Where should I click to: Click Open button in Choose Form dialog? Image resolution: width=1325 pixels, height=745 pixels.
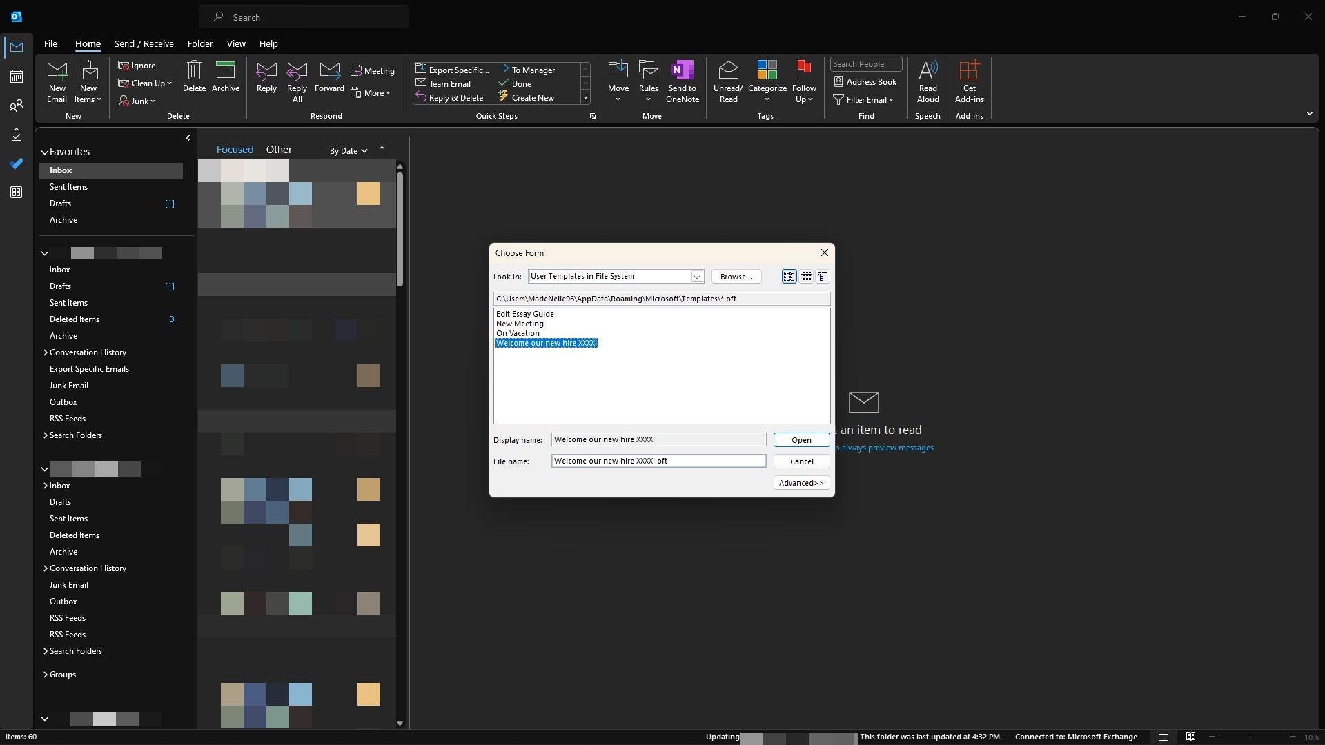click(801, 440)
